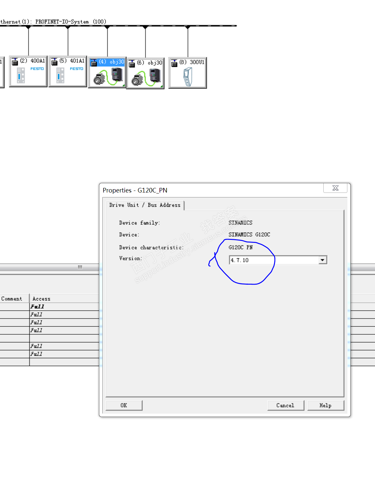375x488 pixels.
Task: Click the Comment column header
Action: point(14,299)
